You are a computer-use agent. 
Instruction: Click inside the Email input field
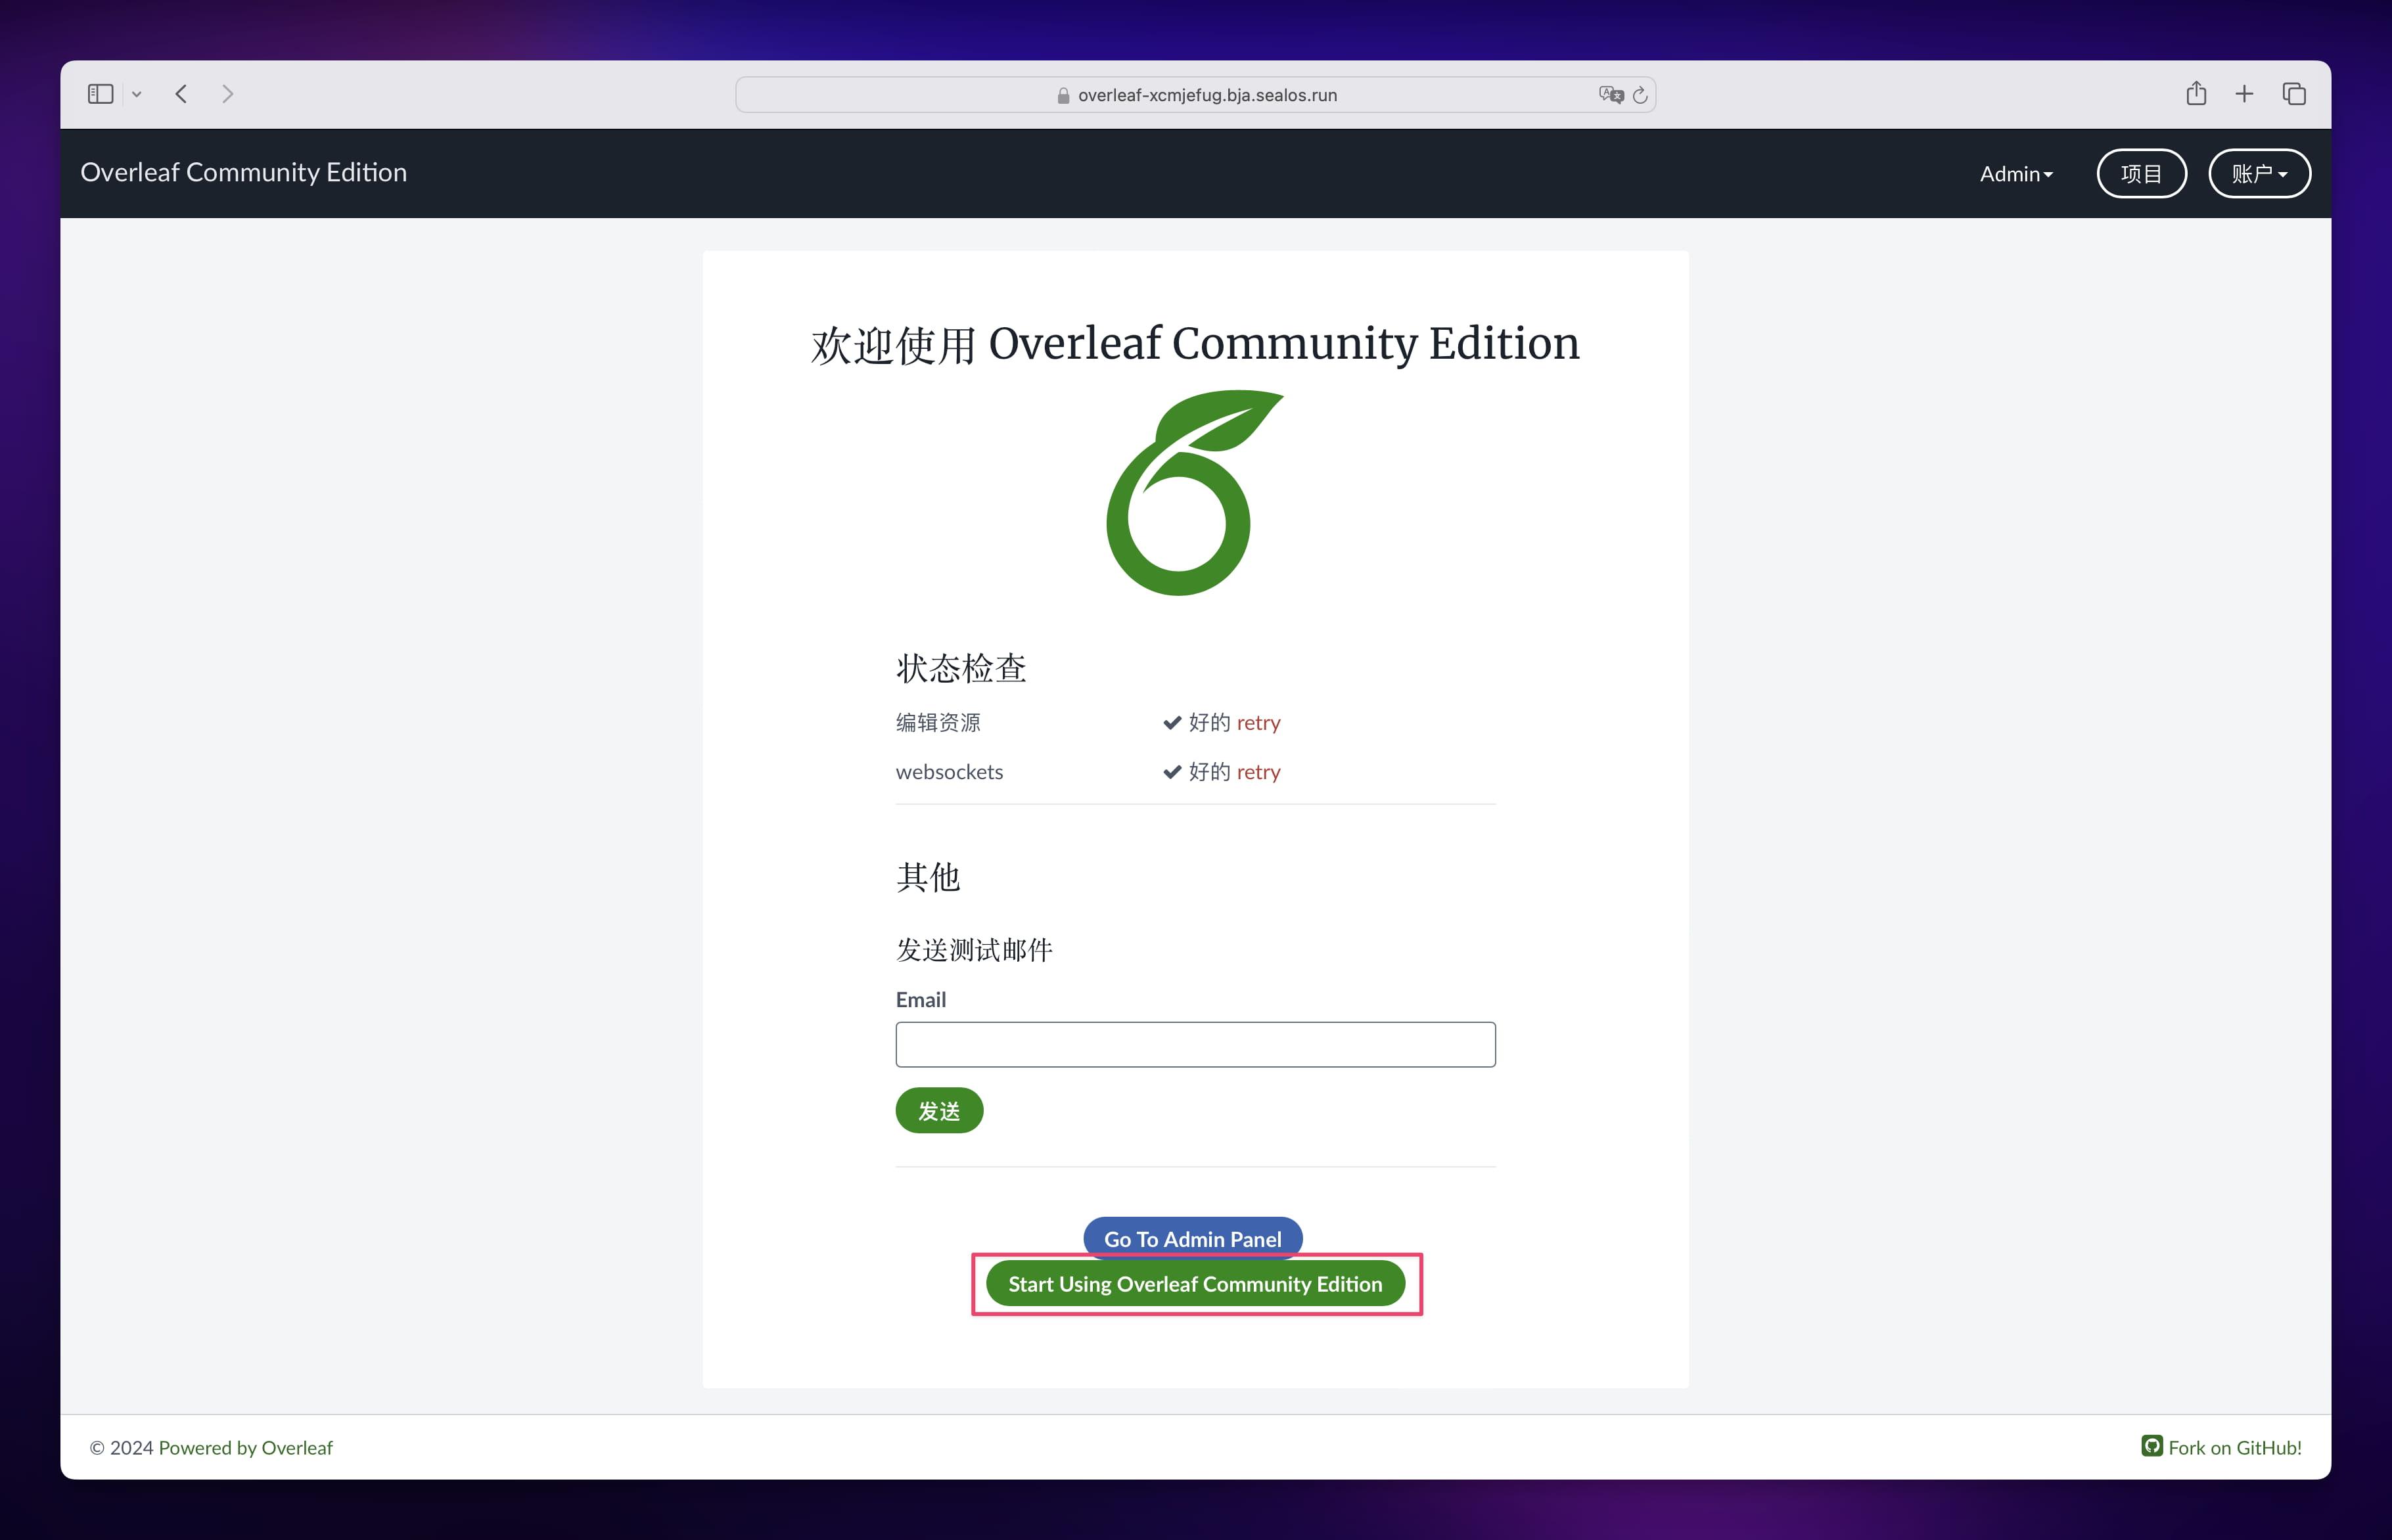pos(1195,1043)
